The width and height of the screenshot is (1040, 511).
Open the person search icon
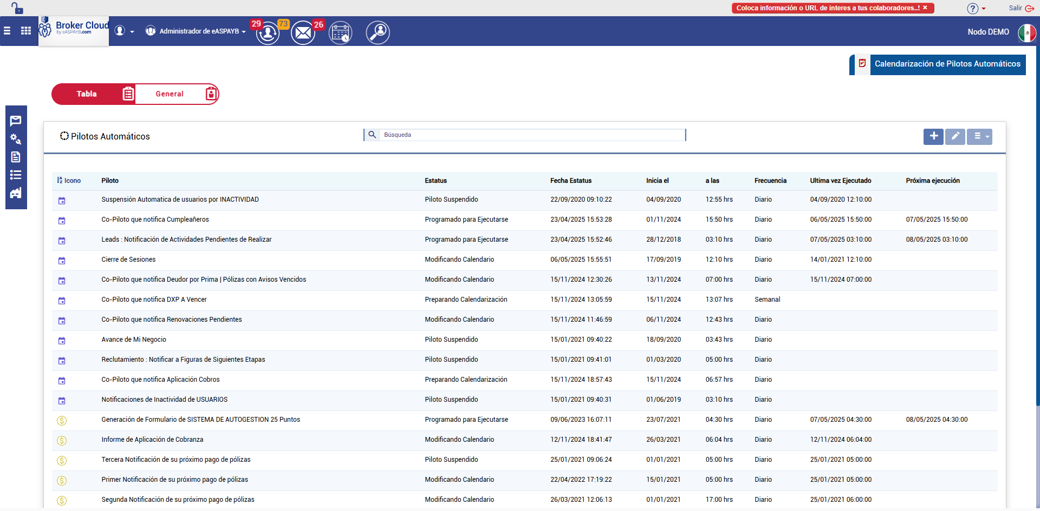point(378,32)
